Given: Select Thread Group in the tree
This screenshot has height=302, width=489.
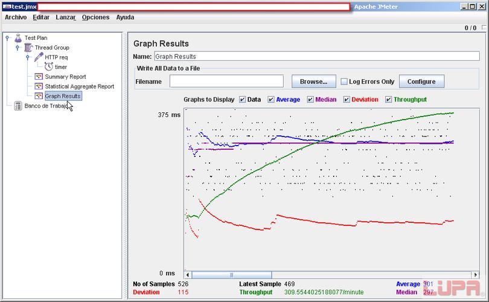Looking at the screenshot, I should tap(52, 48).
